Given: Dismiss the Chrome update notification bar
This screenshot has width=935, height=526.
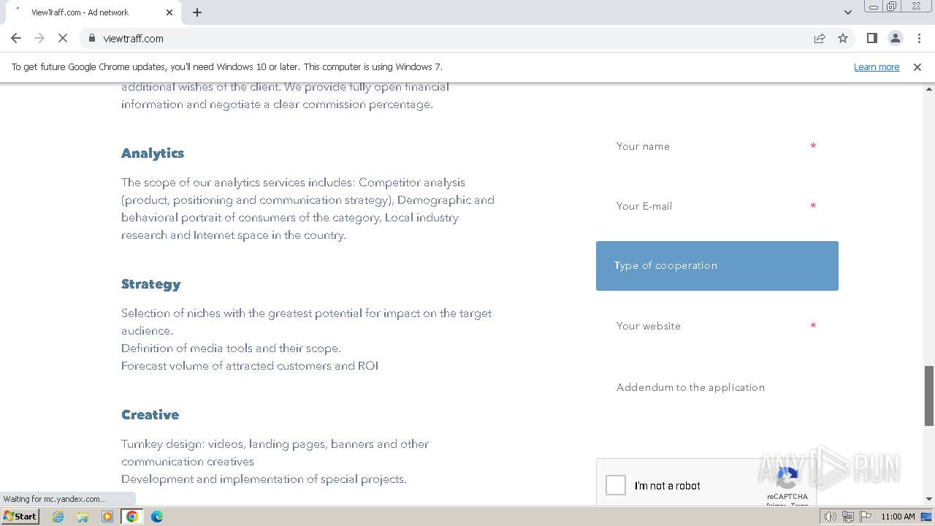Looking at the screenshot, I should [x=917, y=67].
